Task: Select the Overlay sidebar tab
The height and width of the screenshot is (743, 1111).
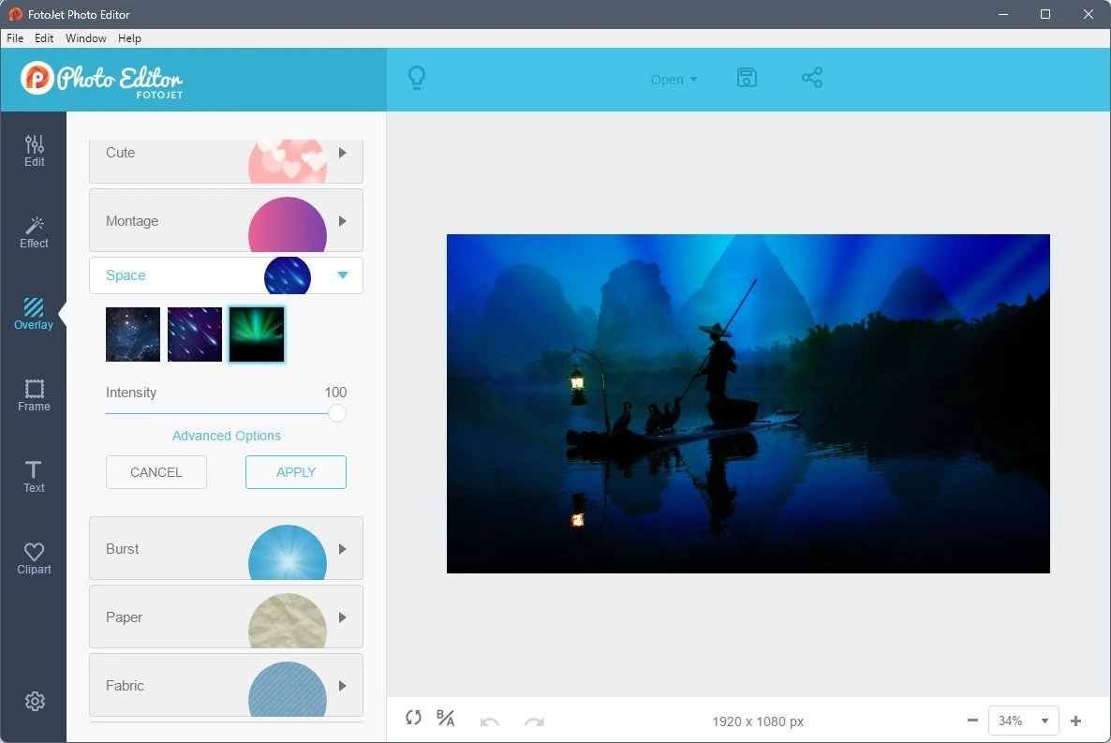Action: pyautogui.click(x=34, y=314)
